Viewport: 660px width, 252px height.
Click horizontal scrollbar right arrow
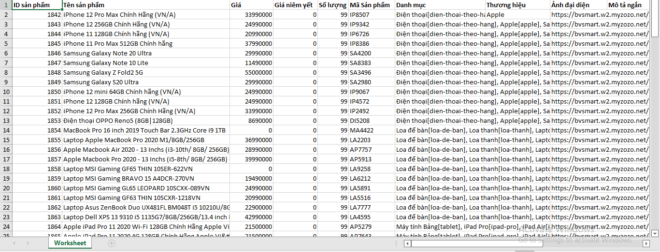click(646, 243)
